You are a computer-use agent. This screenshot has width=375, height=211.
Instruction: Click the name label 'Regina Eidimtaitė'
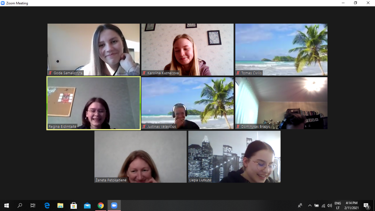tap(62, 127)
